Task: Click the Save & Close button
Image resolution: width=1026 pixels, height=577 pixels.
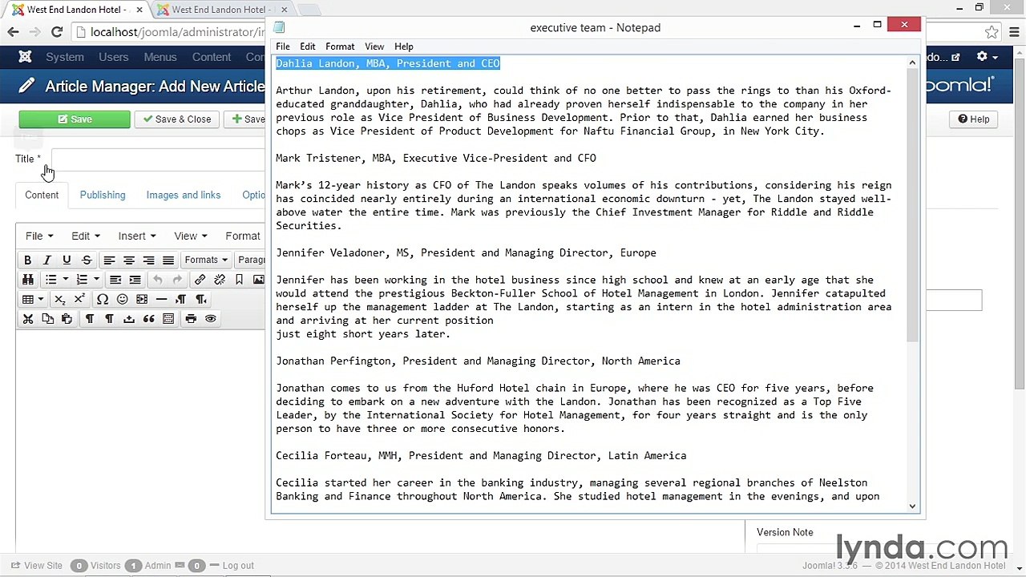Action: 176,119
